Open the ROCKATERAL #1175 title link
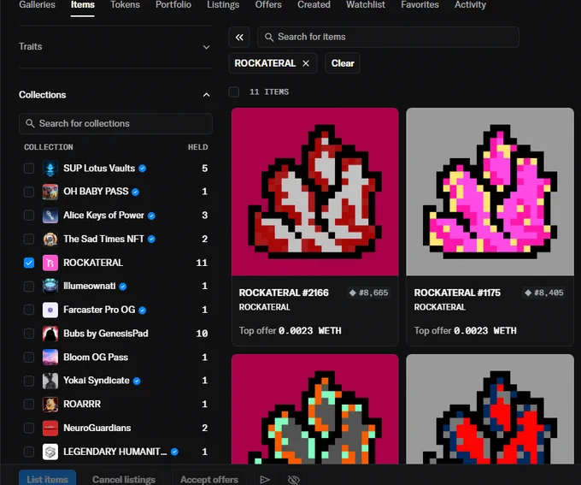581x485 pixels. pos(457,293)
